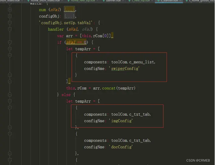Close the c_banner.vue tab
Viewport: 215px width, 165px height.
[180, 1]
